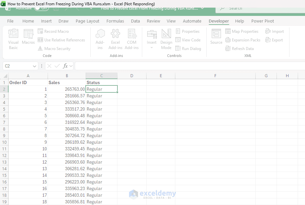The height and width of the screenshot is (205, 305).
Task: Click the XML Import button
Action: coord(275,31)
